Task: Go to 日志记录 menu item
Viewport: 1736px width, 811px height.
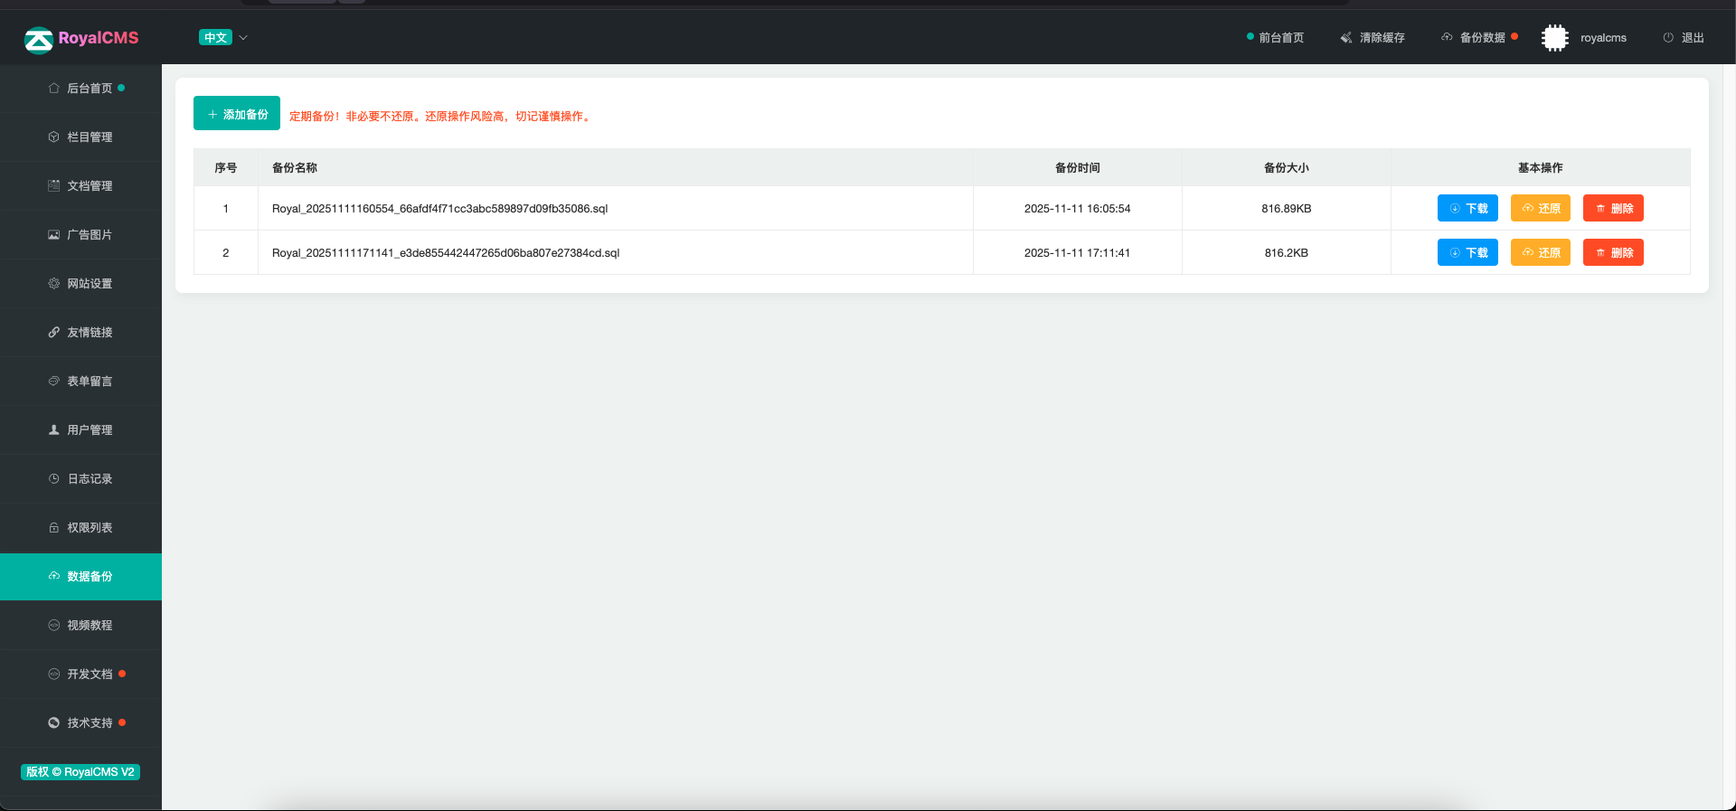Action: pos(90,479)
